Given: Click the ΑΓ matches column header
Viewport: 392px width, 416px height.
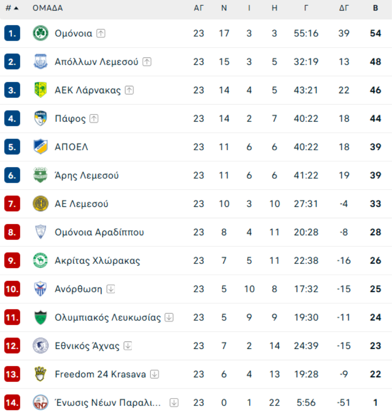Looking at the screenshot, I should pyautogui.click(x=199, y=8).
